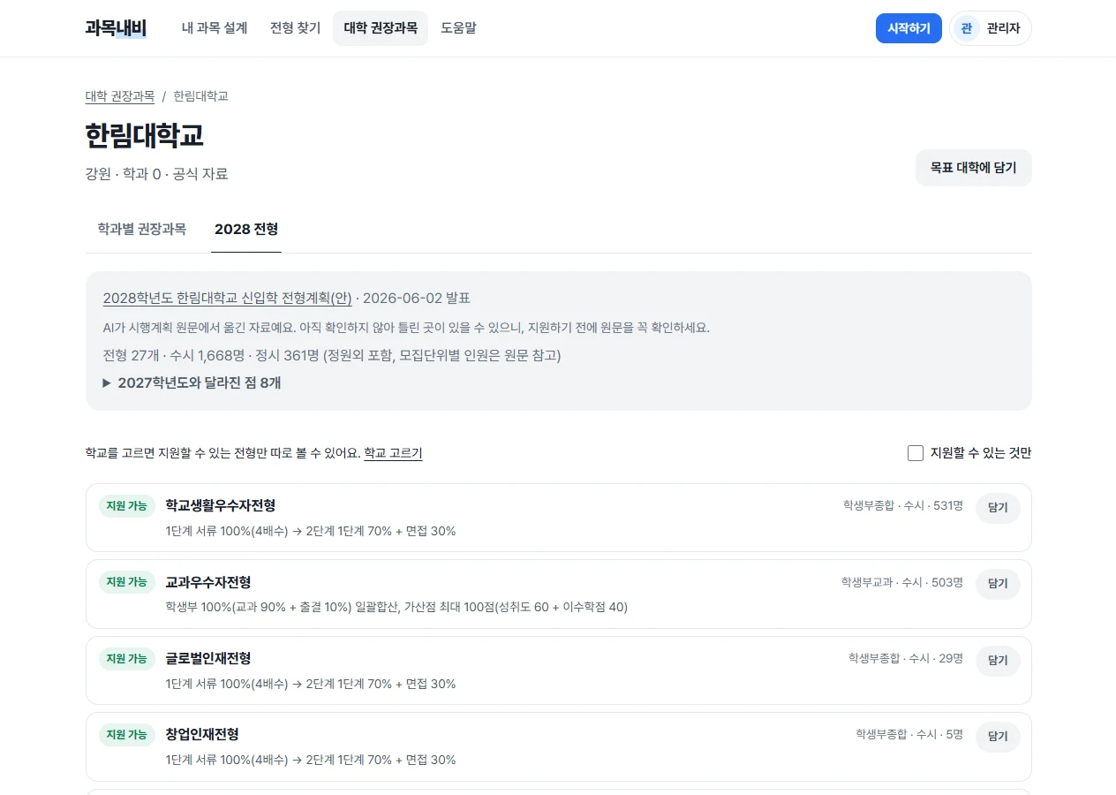
Task: Open 글로벌인재전형 title
Action: (x=208, y=658)
